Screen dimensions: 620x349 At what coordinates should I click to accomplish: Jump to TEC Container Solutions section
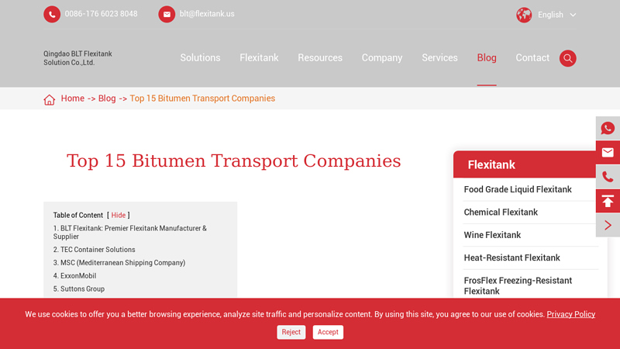pyautogui.click(x=94, y=250)
